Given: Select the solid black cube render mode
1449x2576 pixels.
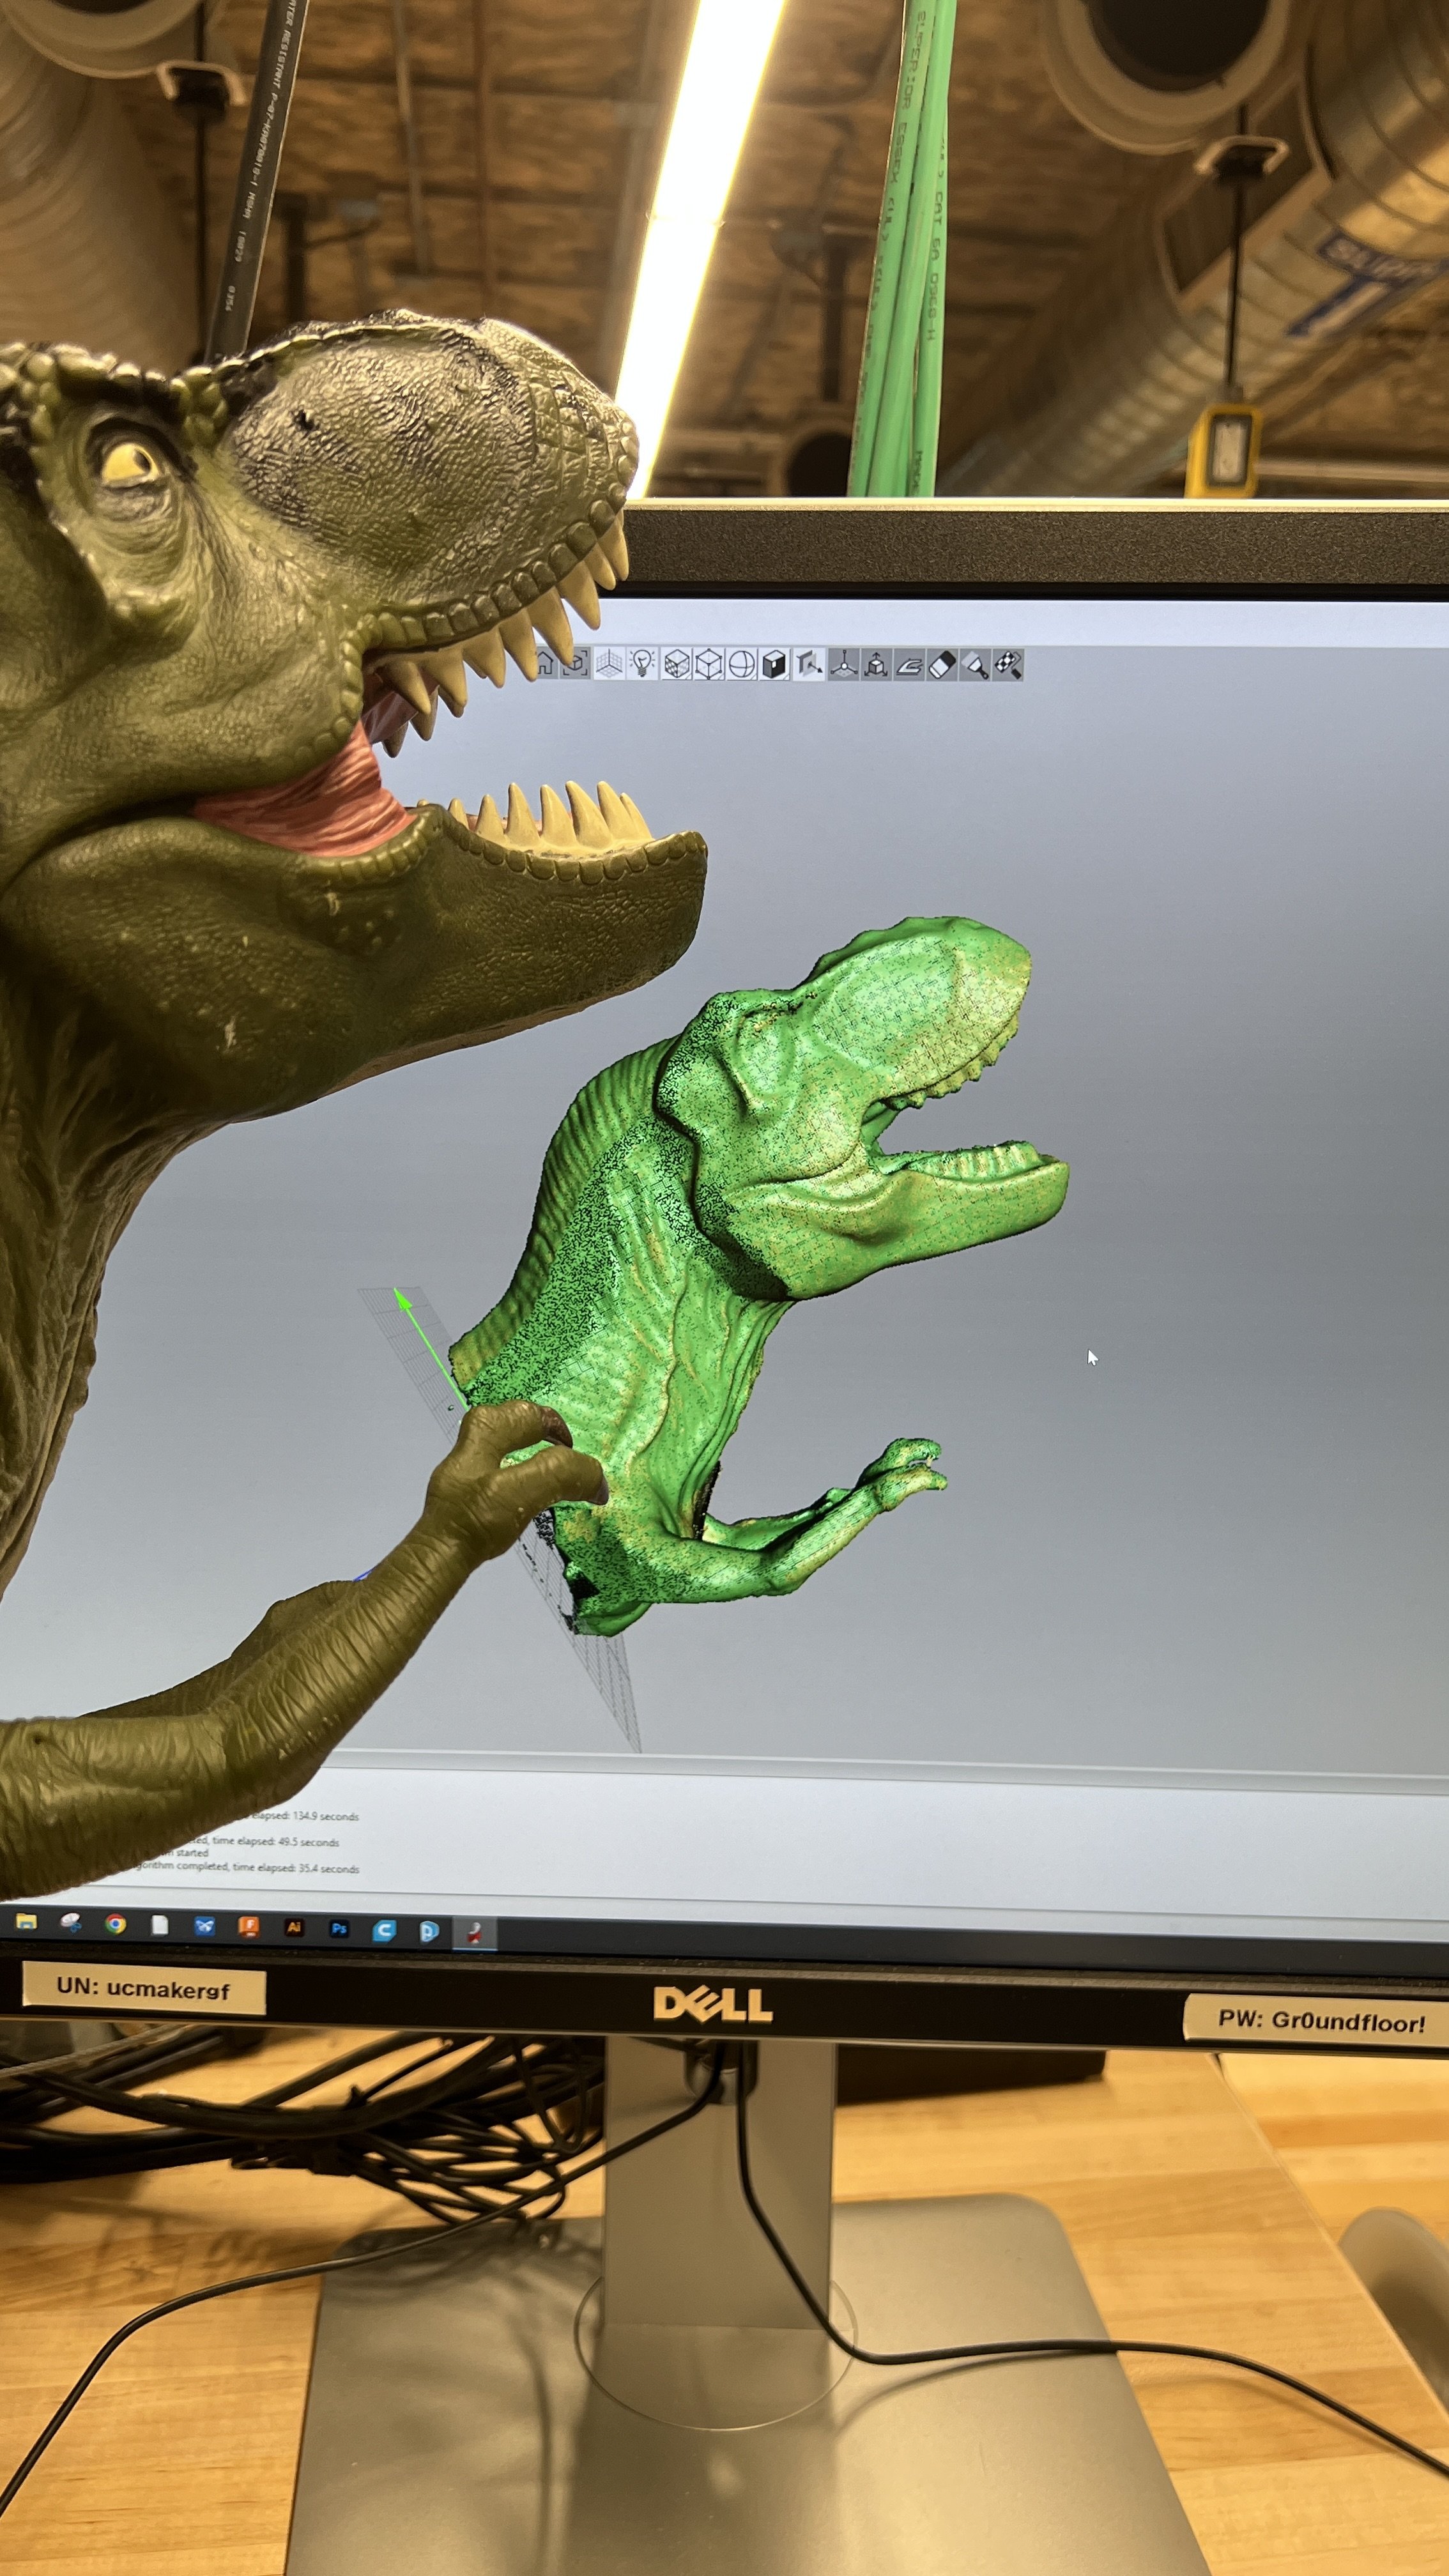Looking at the screenshot, I should coord(775,665).
